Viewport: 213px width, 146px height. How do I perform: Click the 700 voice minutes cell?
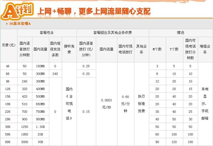point(25,112)
